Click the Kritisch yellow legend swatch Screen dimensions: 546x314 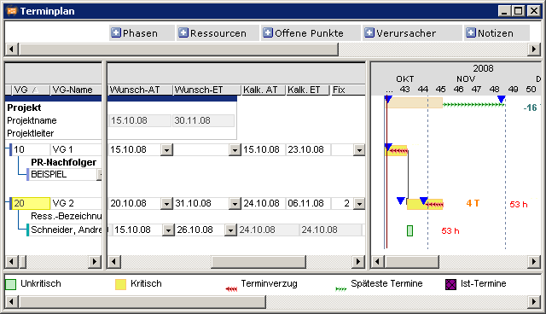coord(120,284)
